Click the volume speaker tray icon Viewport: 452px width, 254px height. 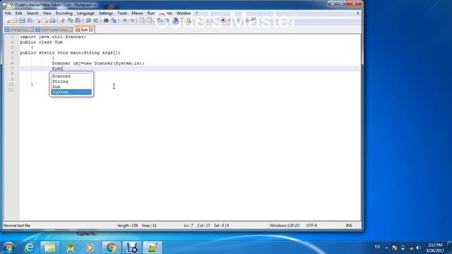418,248
